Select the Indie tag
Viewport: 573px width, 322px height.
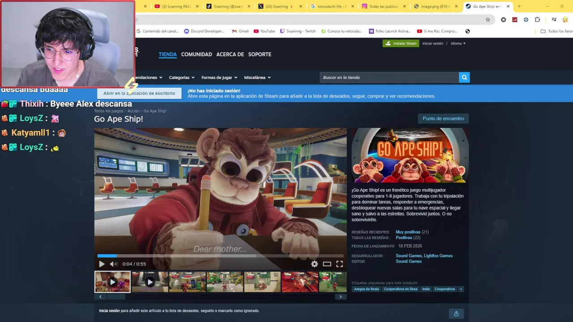tap(426, 289)
